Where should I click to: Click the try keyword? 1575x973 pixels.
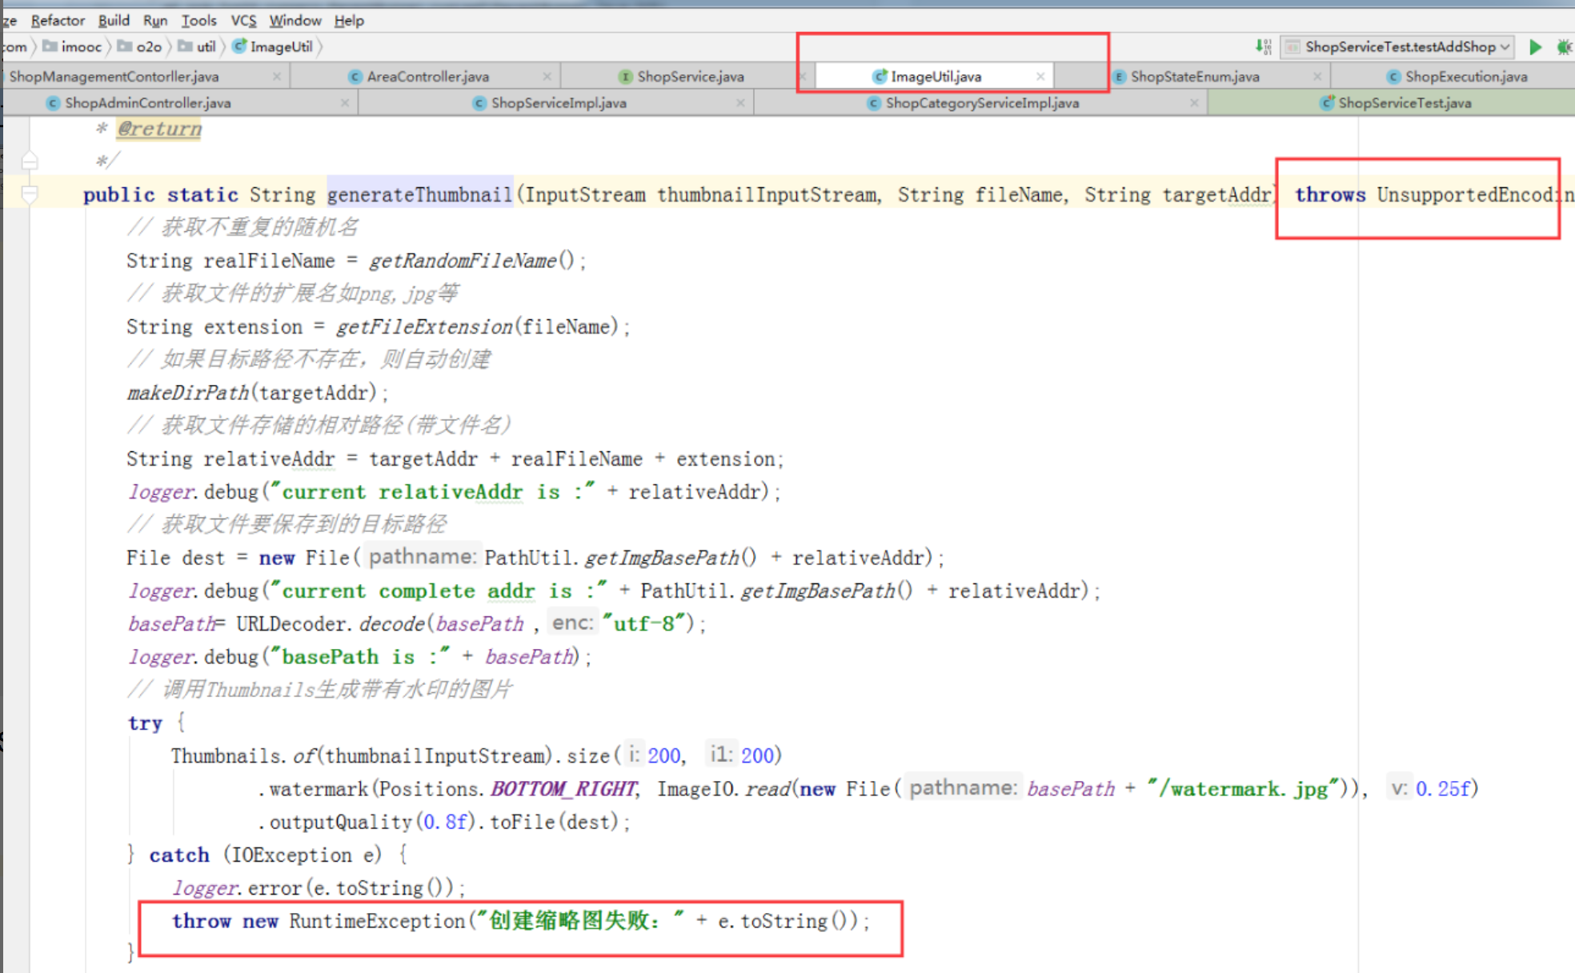coord(145,723)
